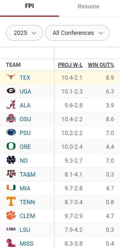Click the Clemson tiger paw logo
The width and height of the screenshot is (120, 248).
[11, 215]
